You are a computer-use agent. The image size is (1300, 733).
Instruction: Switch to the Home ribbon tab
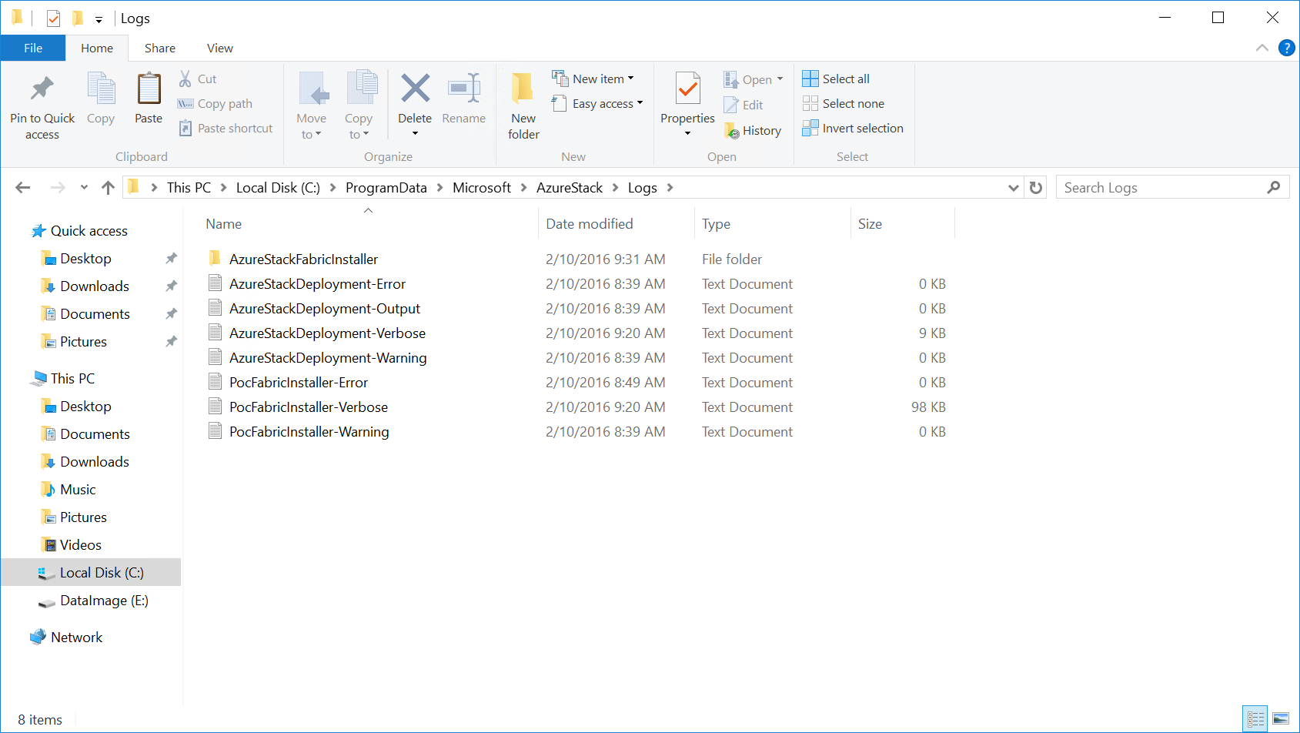point(97,48)
